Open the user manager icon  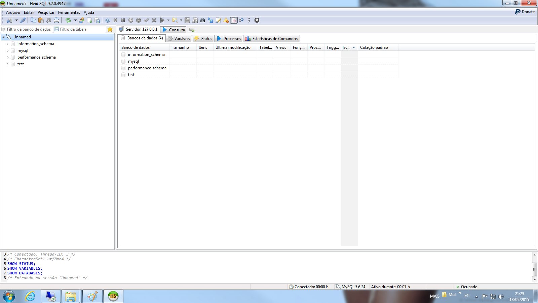click(82, 20)
